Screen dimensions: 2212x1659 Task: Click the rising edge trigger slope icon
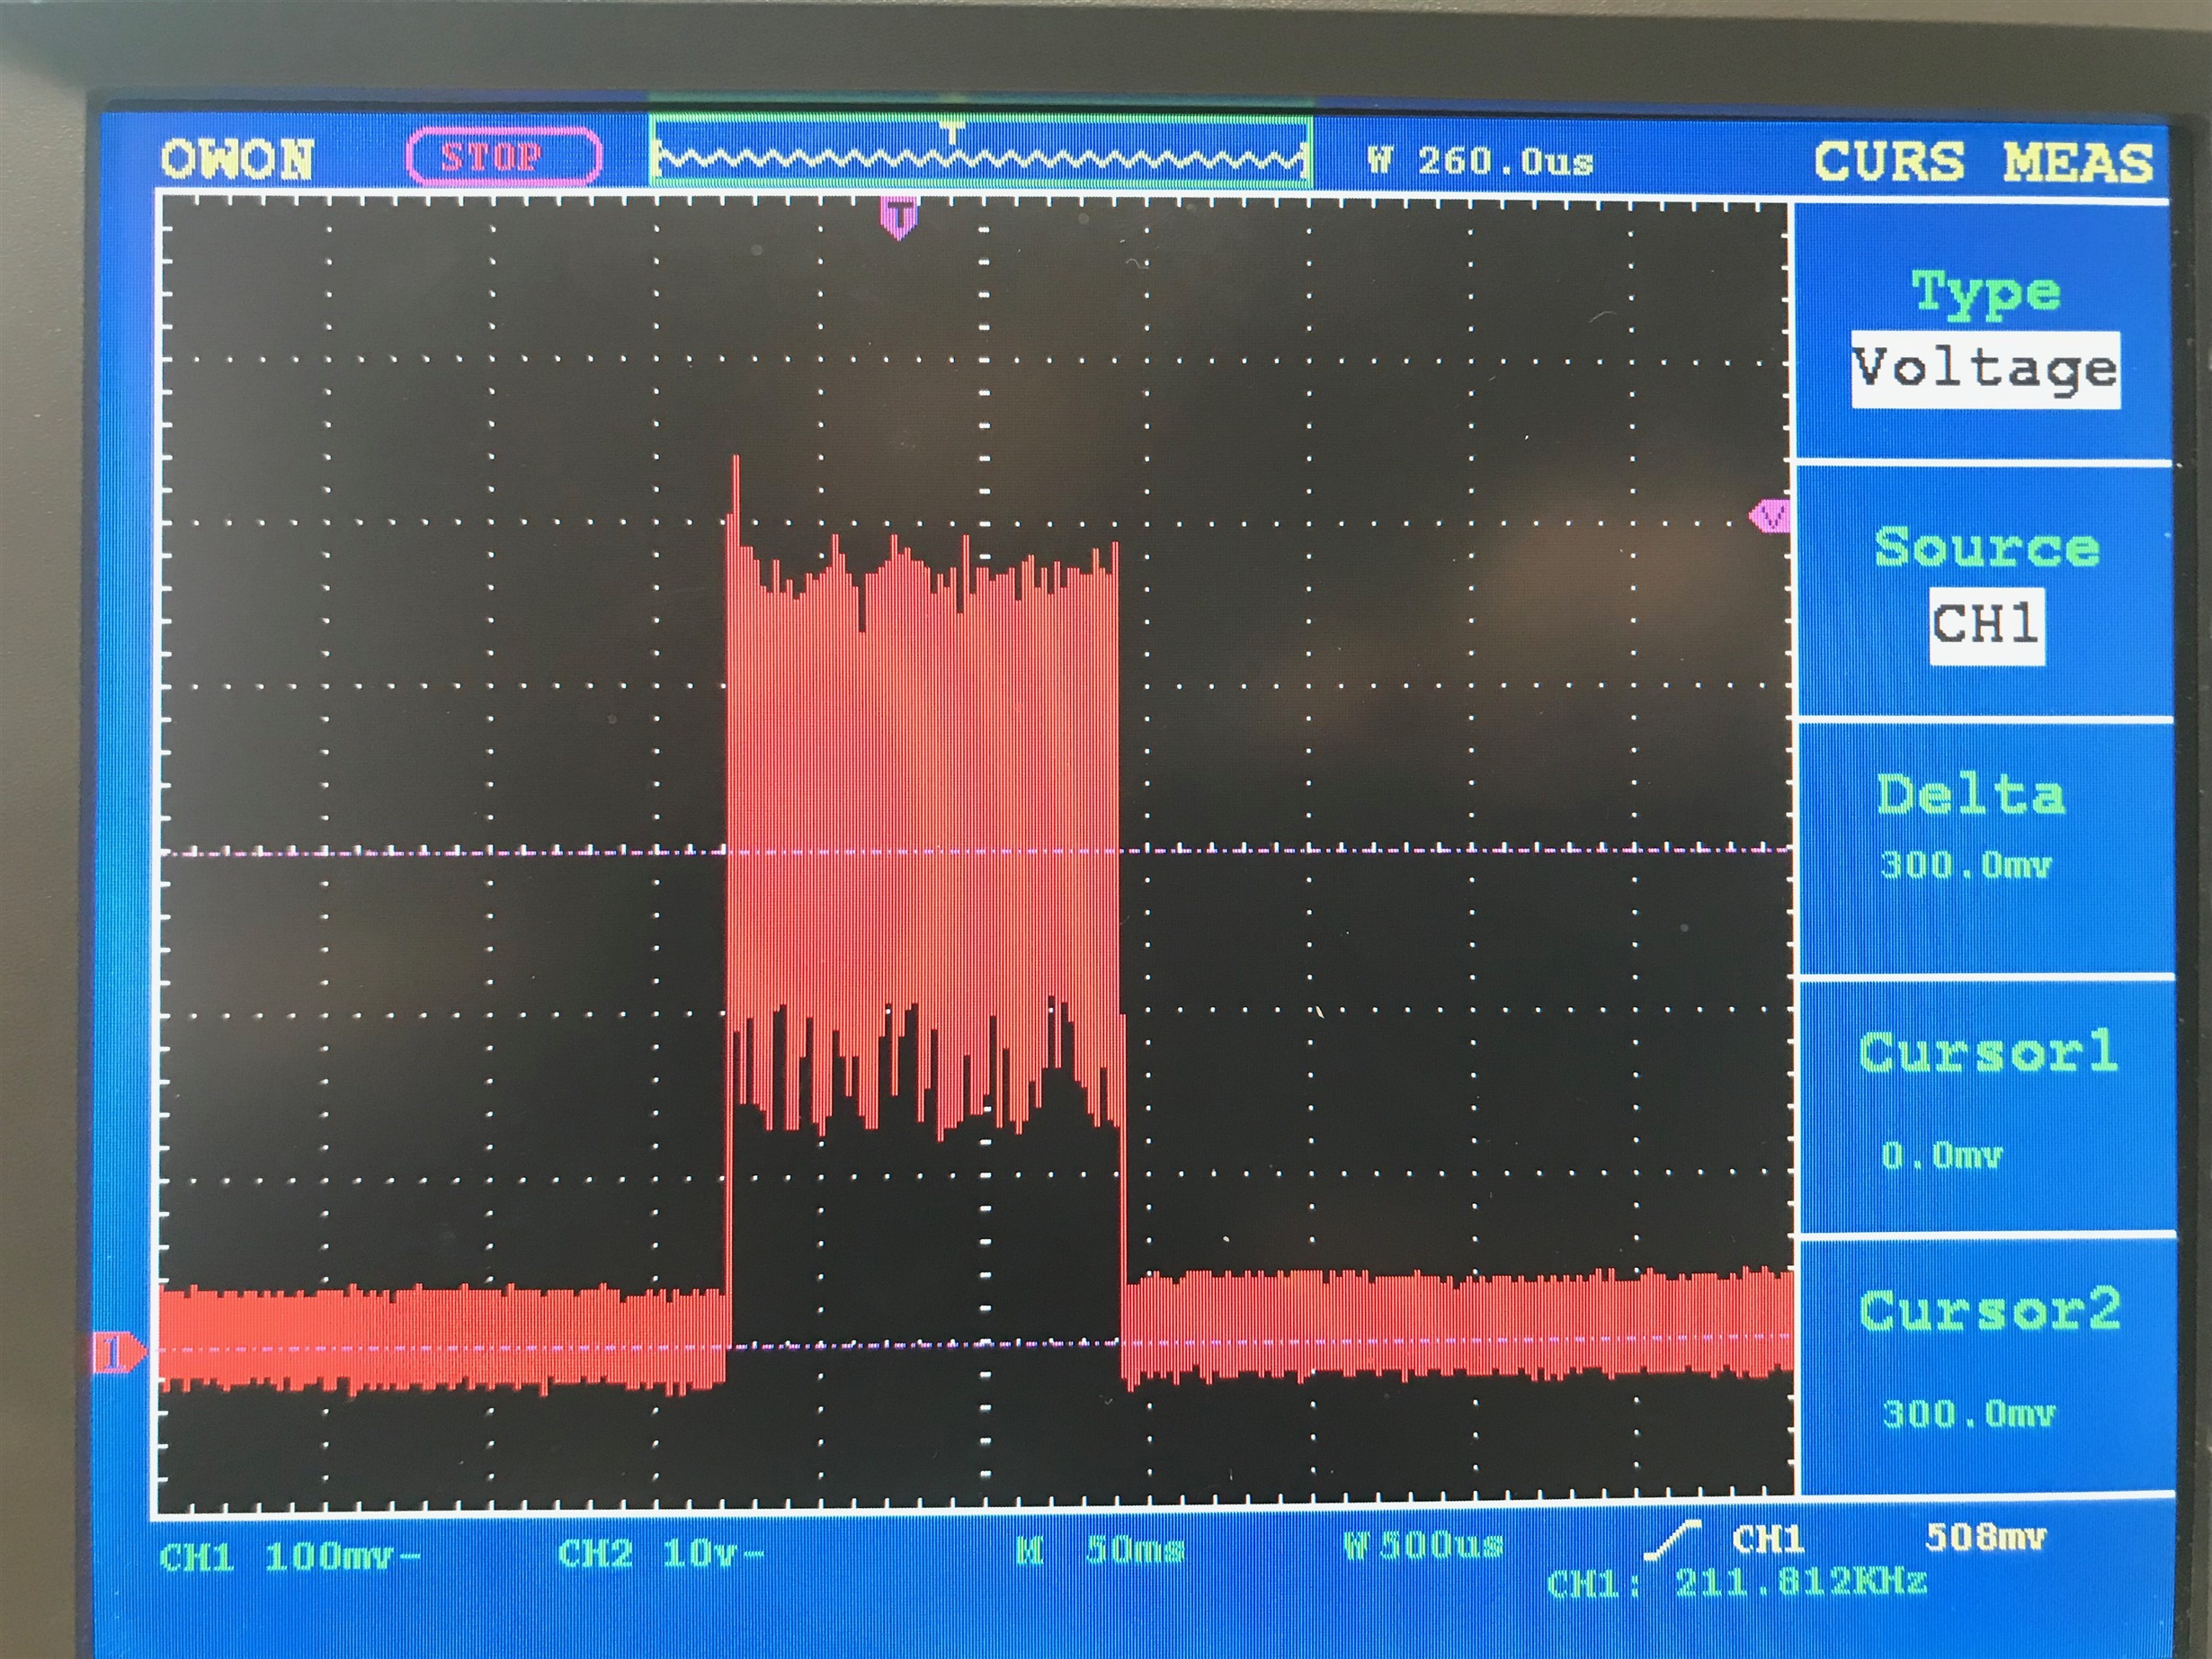coord(1674,1542)
